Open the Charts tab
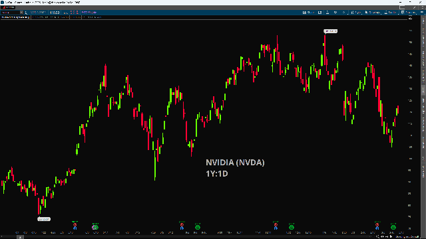 pos(8,7)
